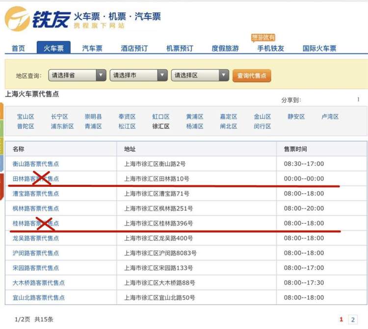Viewport: 368px width, 329px height.
Task: Select the 国际火车票 tab
Action: [319, 48]
